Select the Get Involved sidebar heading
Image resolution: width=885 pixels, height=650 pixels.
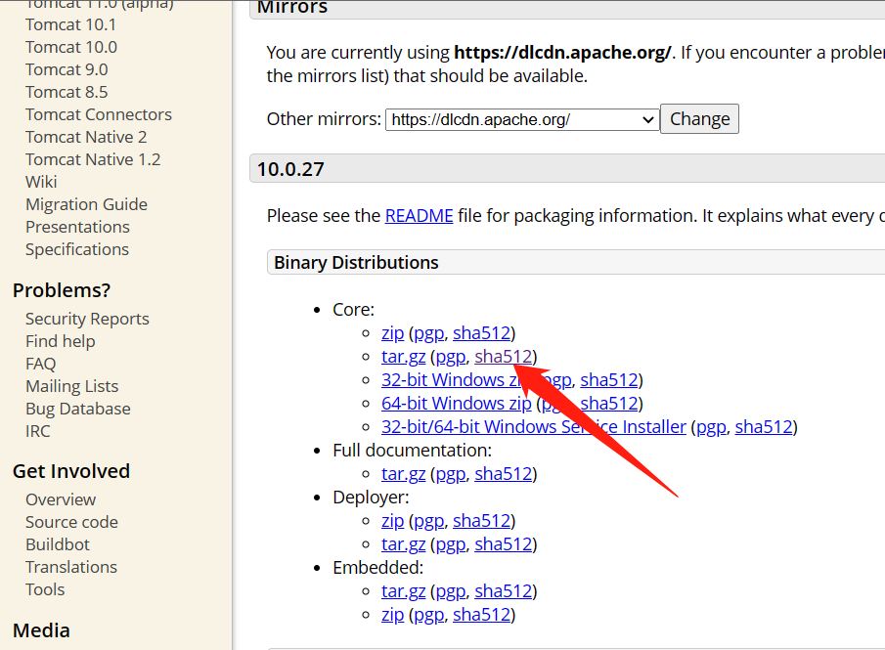pyautogui.click(x=71, y=472)
